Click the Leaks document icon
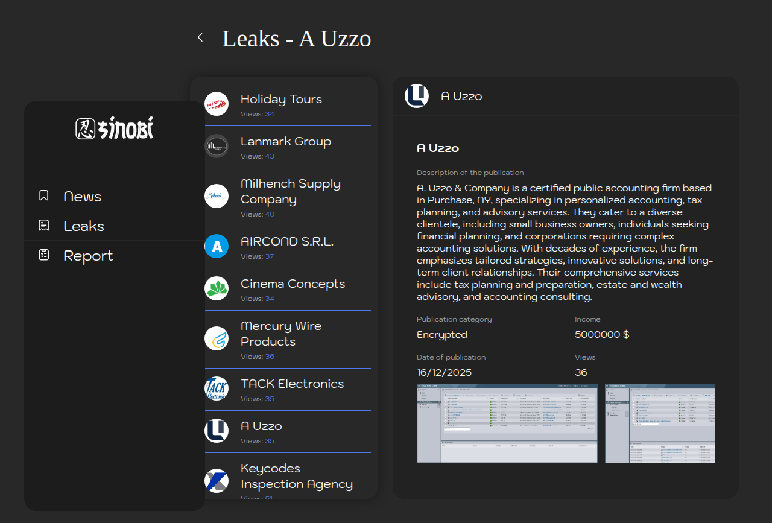 43,226
